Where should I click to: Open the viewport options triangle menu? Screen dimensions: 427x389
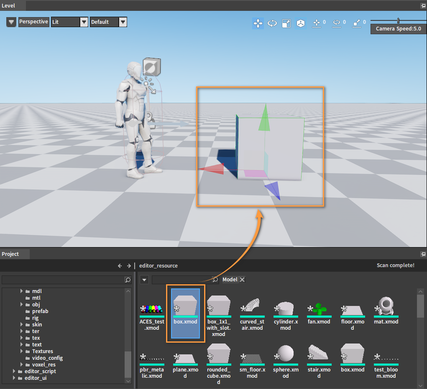(11, 22)
